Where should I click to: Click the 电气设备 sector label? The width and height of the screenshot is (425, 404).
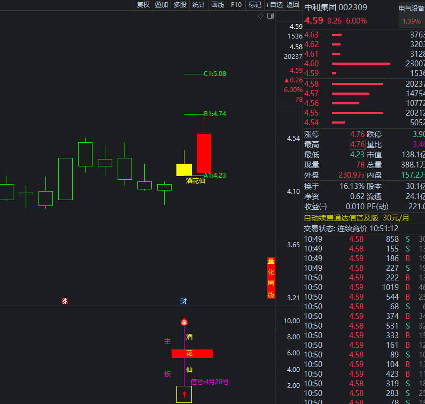coord(412,8)
